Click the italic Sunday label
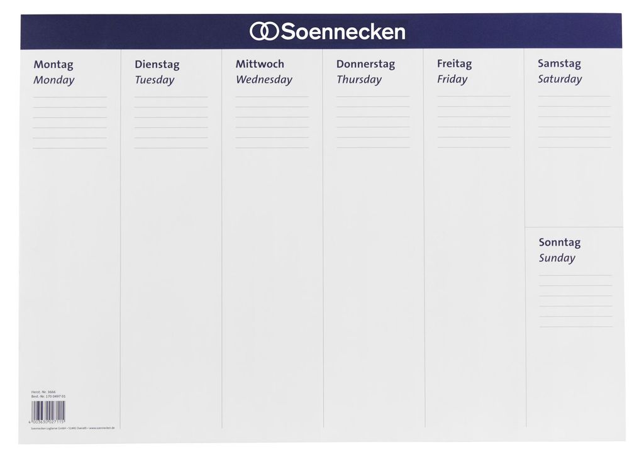Image resolution: width=644 pixels, height=457 pixels. click(x=557, y=258)
